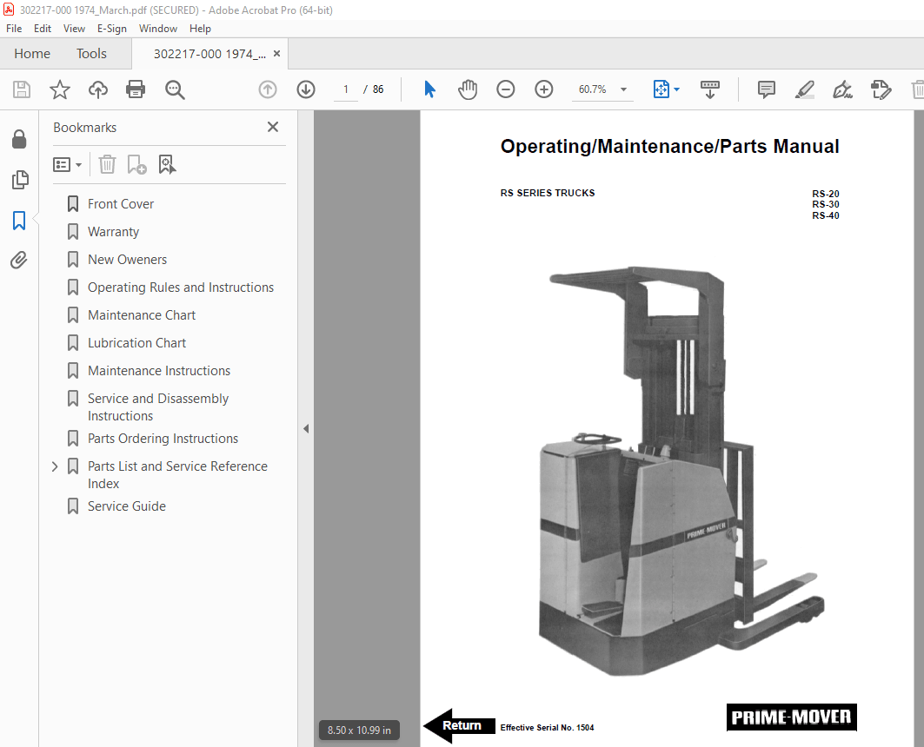This screenshot has width=924, height=747.
Task: Collapse navigation pane with the divider arrow
Action: coord(306,429)
